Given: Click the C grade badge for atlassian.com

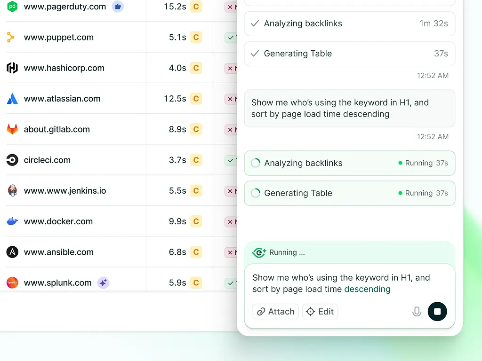Looking at the screenshot, I should (x=196, y=99).
